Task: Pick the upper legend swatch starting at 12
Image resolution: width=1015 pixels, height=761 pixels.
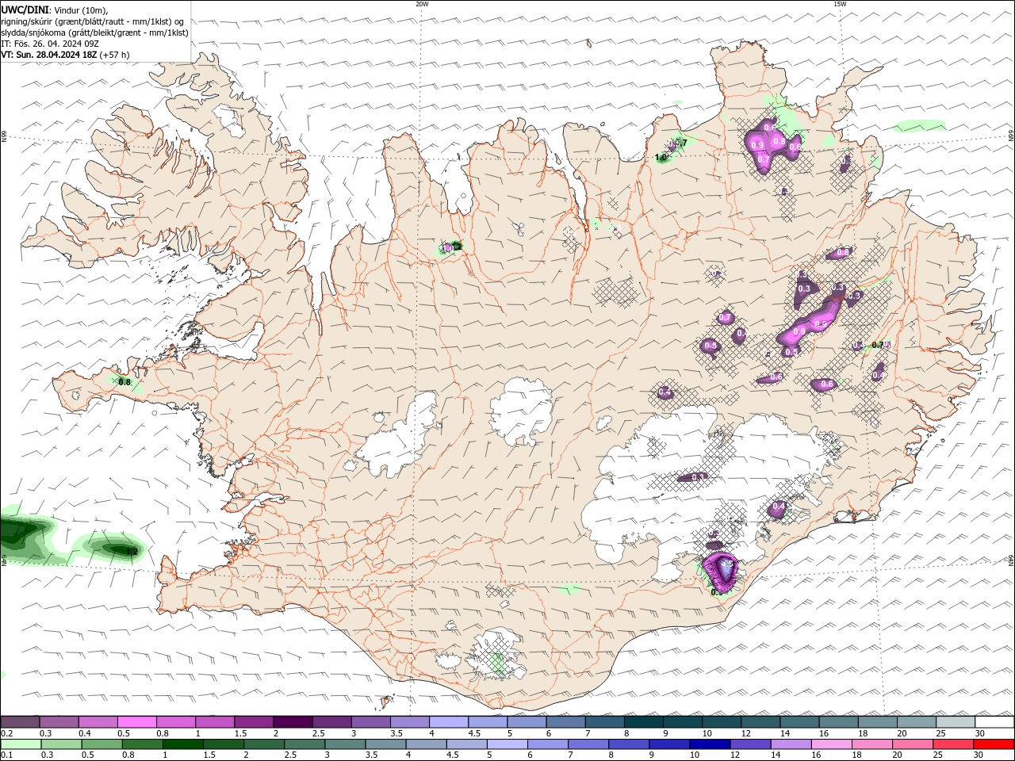Action: coord(760,722)
